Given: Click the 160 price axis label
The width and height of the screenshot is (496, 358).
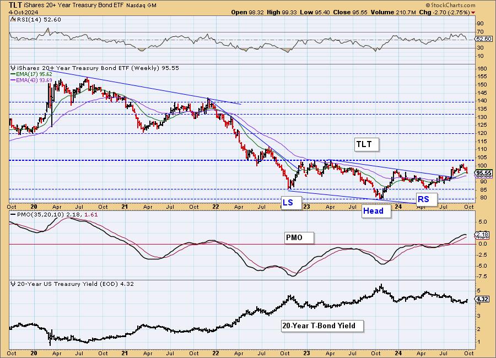Looking at the screenshot, I should [483, 68].
